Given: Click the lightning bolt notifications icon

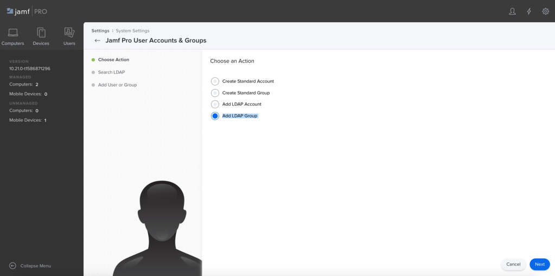Looking at the screenshot, I should pos(529,11).
